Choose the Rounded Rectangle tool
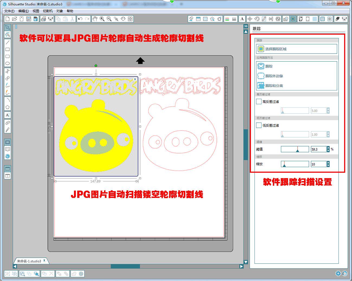The height and width of the screenshot is (281, 352). click(8, 56)
